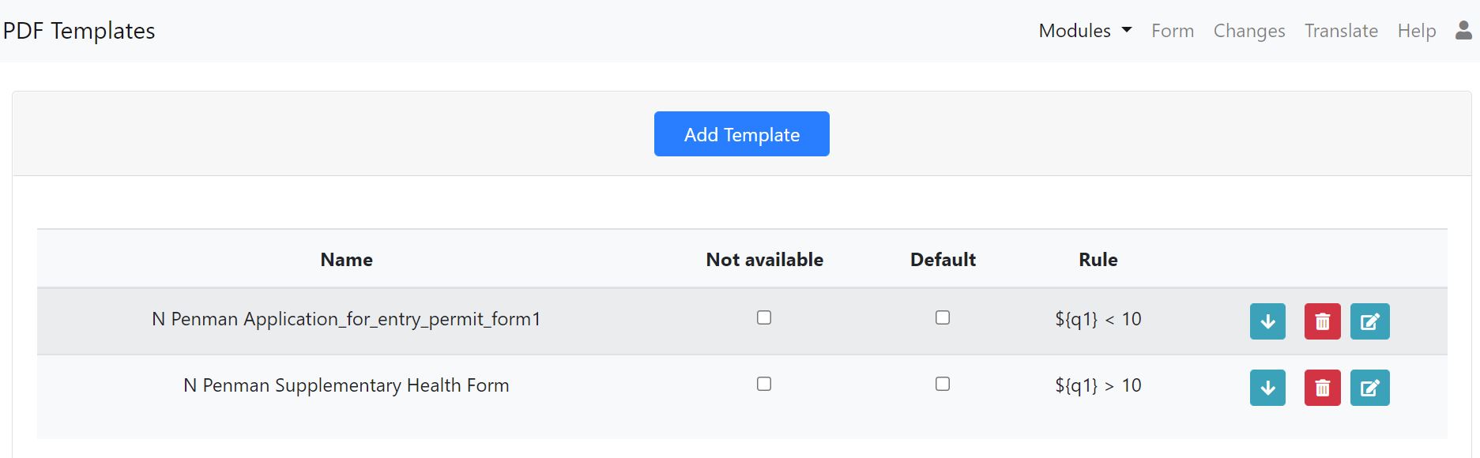Viewport: 1480px width, 458px height.
Task: Select the rule ${q1} < 10
Action: coord(1098,320)
